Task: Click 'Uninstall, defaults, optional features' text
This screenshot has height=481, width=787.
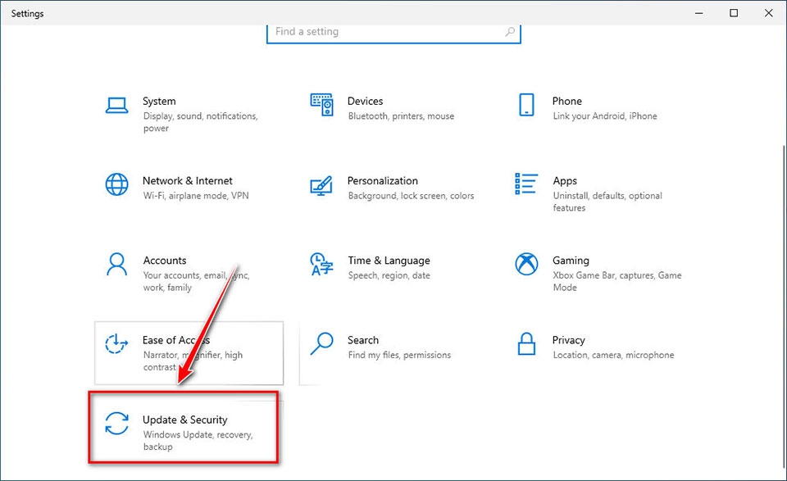Action: (x=607, y=202)
